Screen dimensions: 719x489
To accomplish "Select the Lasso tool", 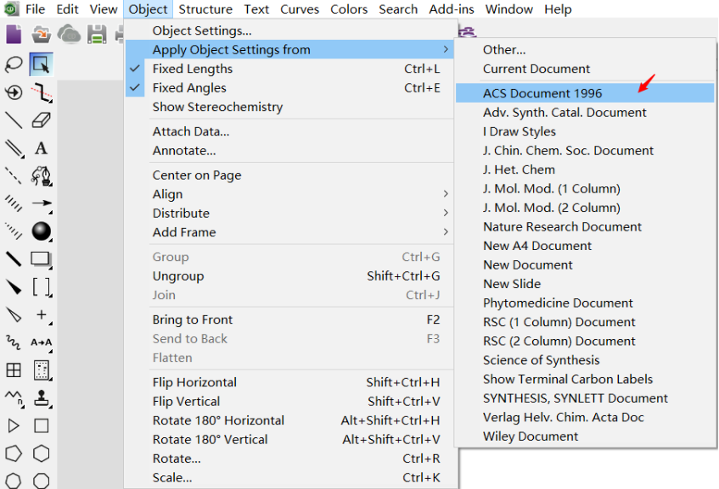I will 14,64.
